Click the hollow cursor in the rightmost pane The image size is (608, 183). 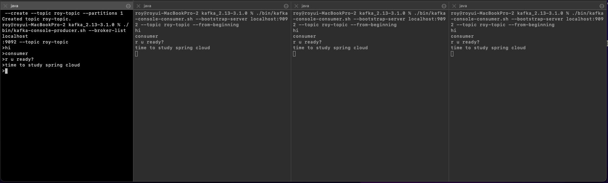click(x=452, y=54)
